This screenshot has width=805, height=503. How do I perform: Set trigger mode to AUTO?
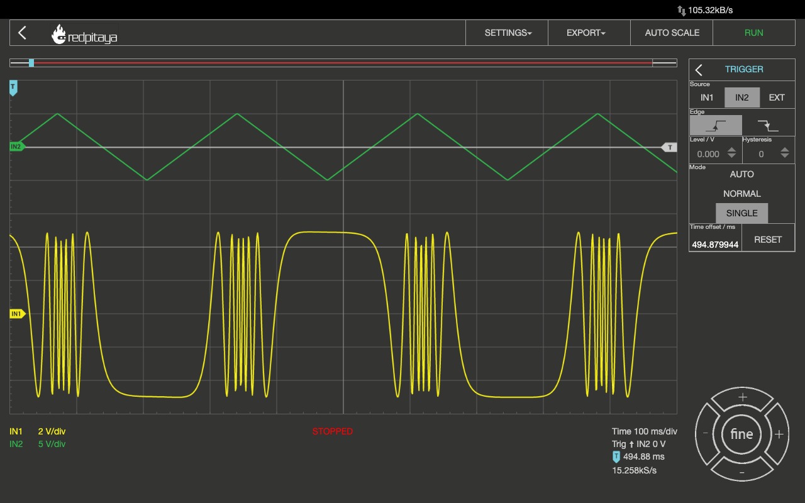(x=742, y=174)
